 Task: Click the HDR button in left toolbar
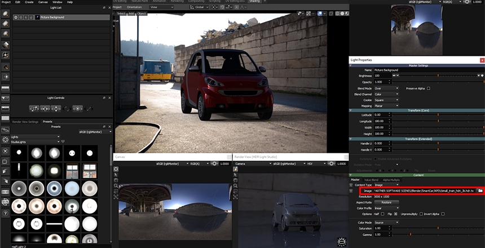(5, 192)
